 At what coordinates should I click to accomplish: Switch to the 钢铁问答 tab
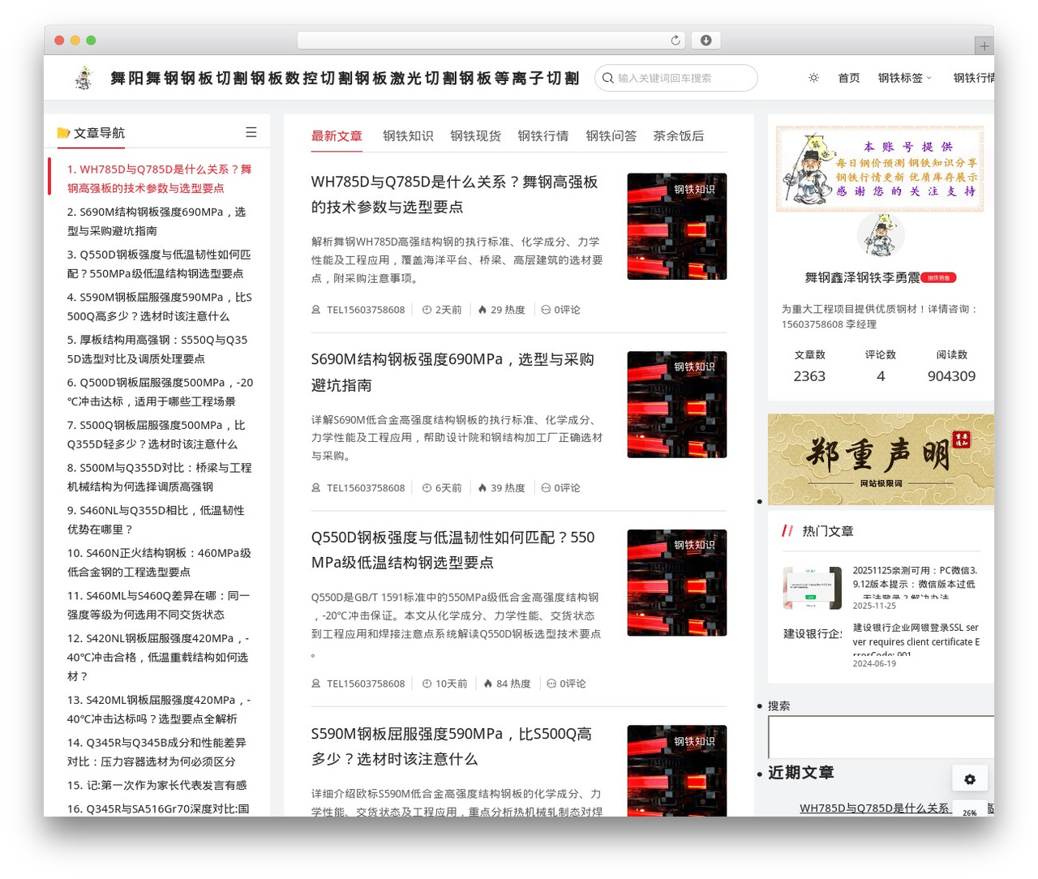click(x=611, y=136)
